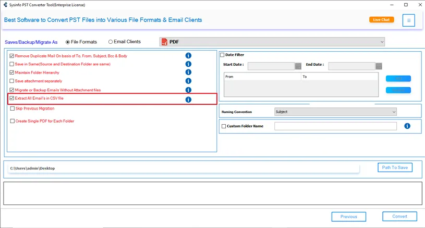Screen dimensions: 425x228
Task: Click info icon next to Save in Same option
Action: pos(188,64)
